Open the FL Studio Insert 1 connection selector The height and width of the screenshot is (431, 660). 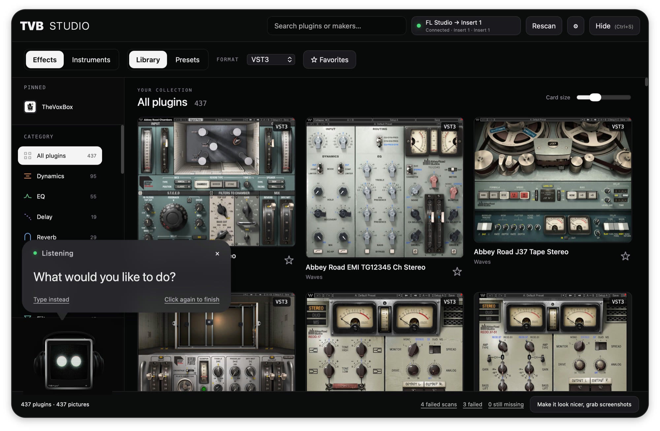coord(466,26)
